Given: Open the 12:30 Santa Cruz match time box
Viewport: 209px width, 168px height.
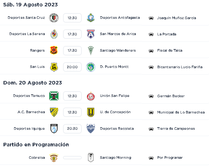Looking at the screenshot, I should [x=72, y=18].
